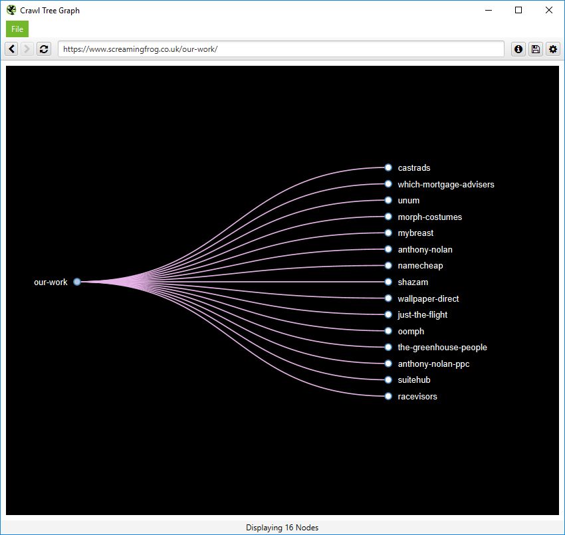The height and width of the screenshot is (535, 565).
Task: Refresh the crawl tree graph
Action: pos(43,49)
